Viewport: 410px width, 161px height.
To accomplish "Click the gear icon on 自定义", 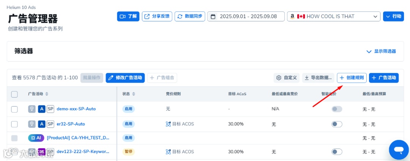I will click(x=279, y=77).
